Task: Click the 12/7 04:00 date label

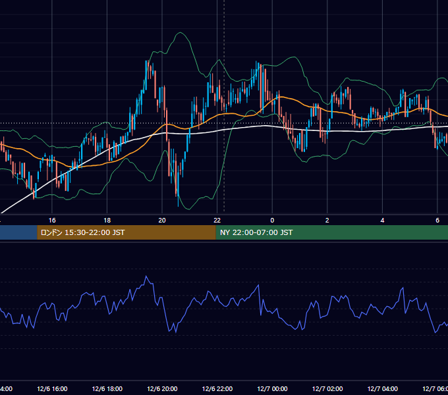Action: pos(383,389)
